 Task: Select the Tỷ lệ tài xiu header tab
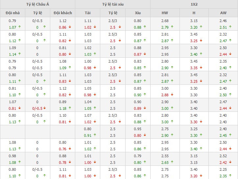click(x=112, y=4)
